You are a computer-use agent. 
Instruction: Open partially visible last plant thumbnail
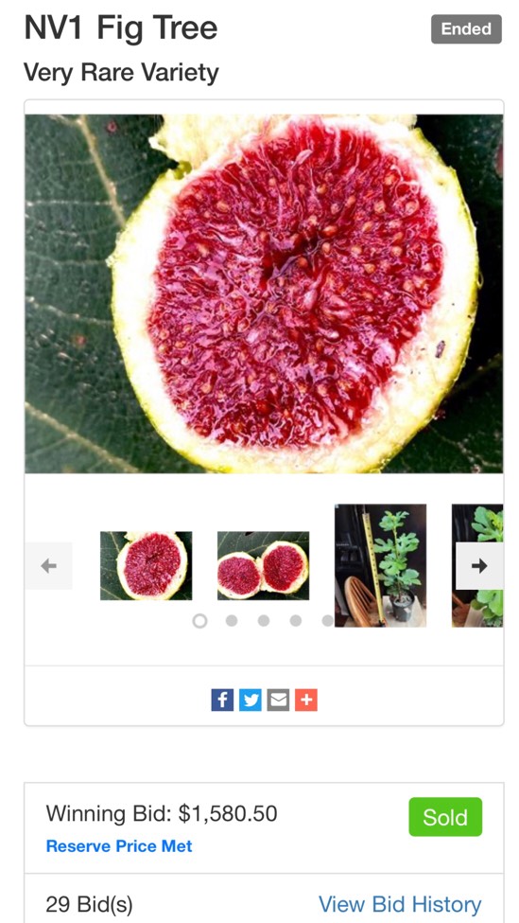pyautogui.click(x=477, y=566)
